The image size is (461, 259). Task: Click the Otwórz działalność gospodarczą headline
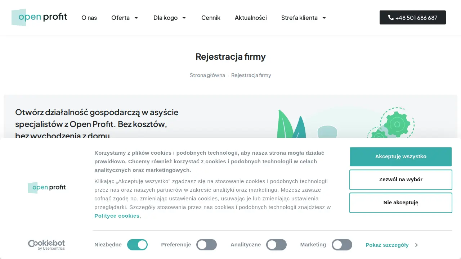(97, 124)
